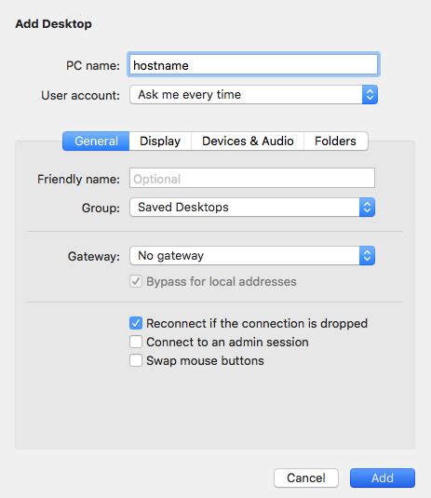Uncheck Reconnect if the connection is dropped
This screenshot has width=431, height=498.
136,323
